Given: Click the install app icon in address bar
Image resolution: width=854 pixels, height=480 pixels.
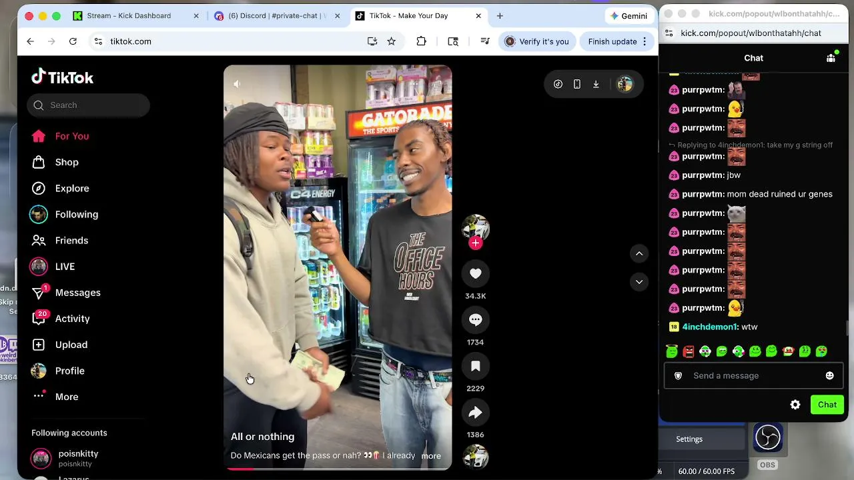Looking at the screenshot, I should pos(372,41).
